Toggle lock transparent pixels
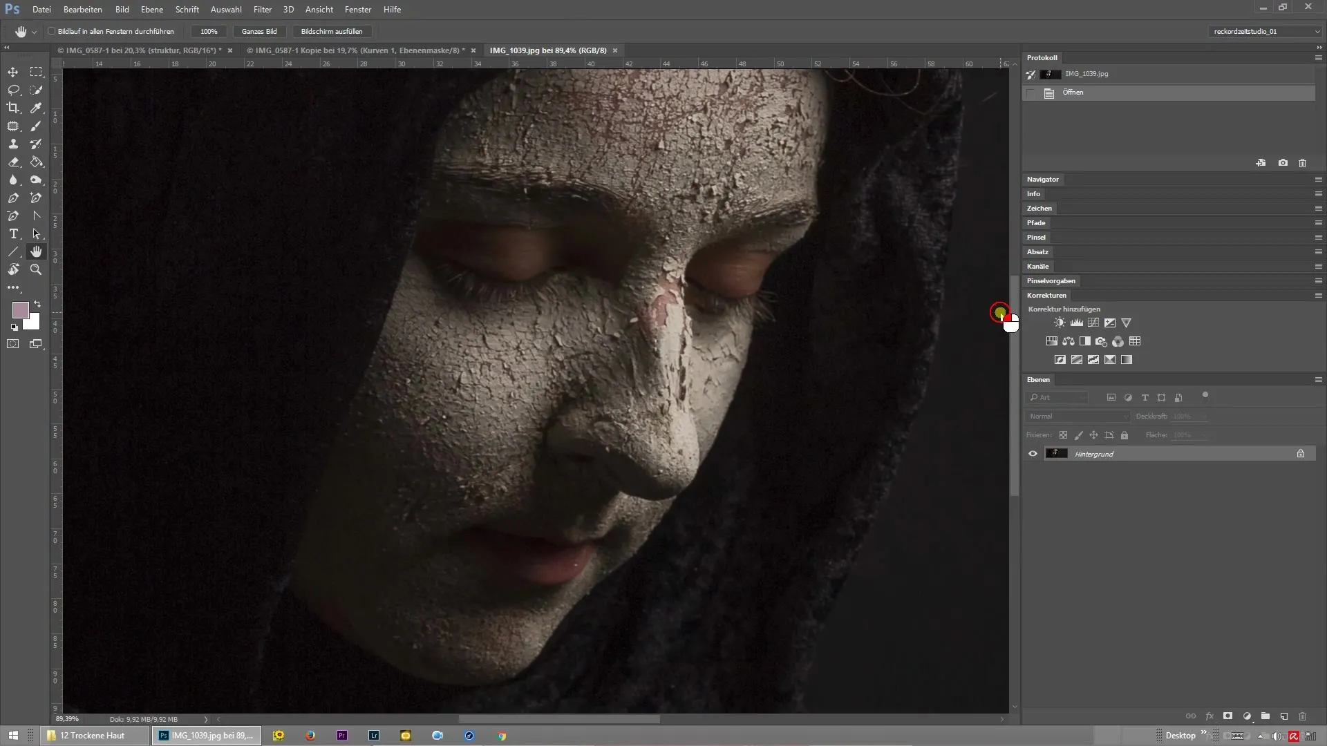The width and height of the screenshot is (1327, 746). 1063,435
